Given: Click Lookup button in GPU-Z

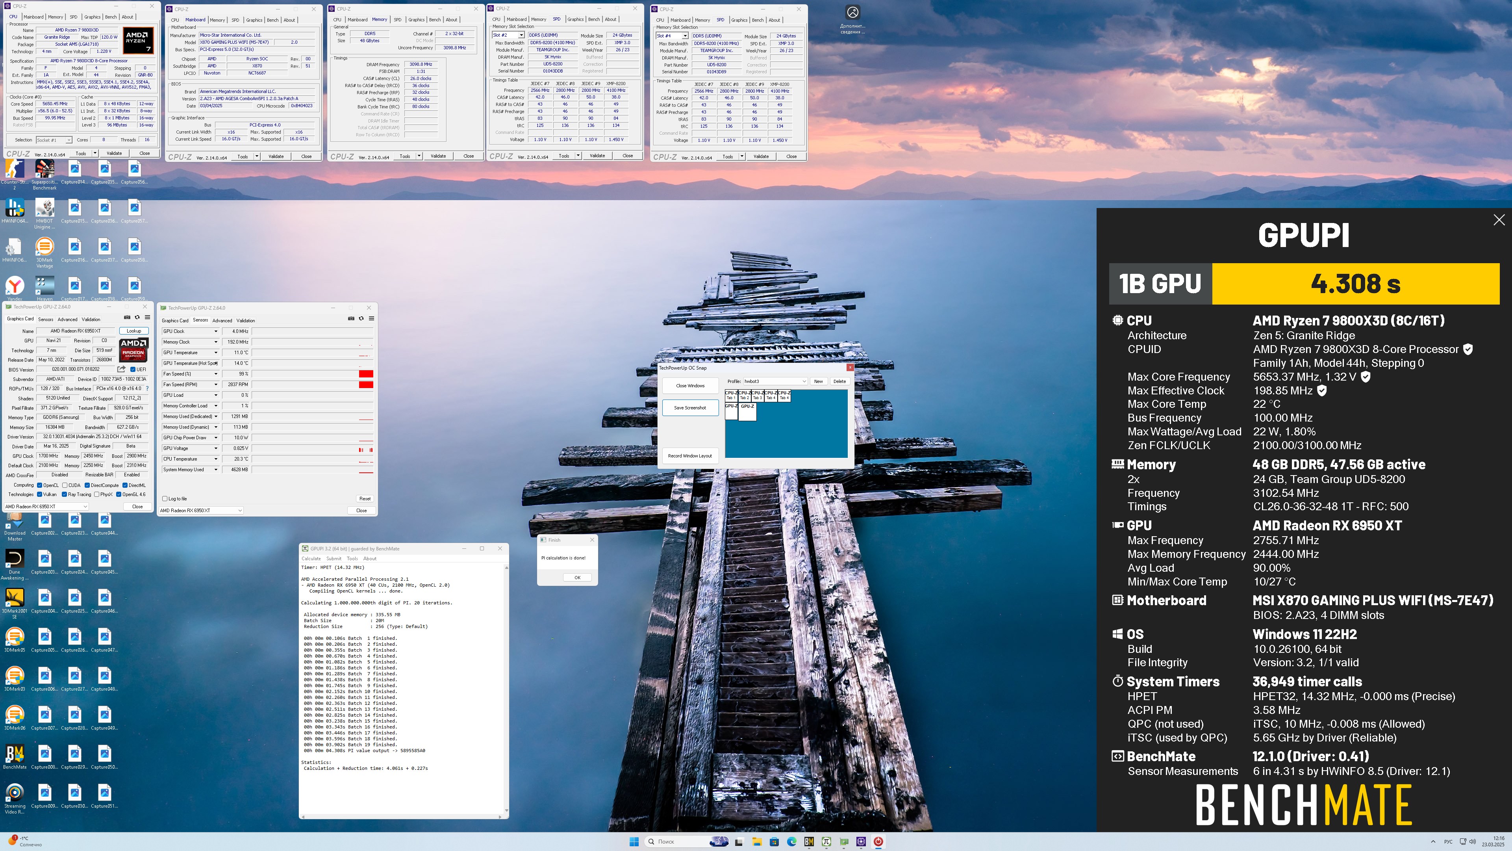Looking at the screenshot, I should 134,331.
